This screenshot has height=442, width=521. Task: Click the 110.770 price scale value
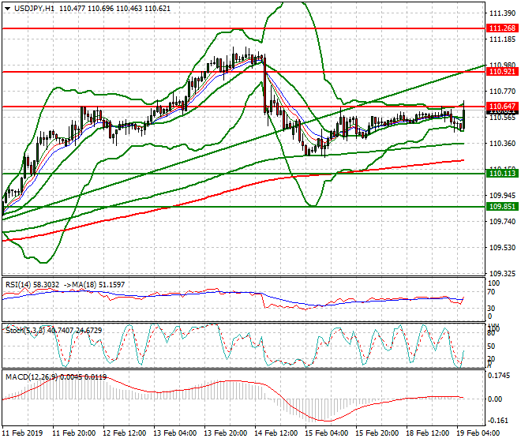[x=502, y=91]
